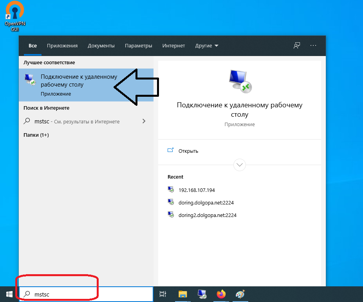Click the search box containing mstsc

[90, 294]
